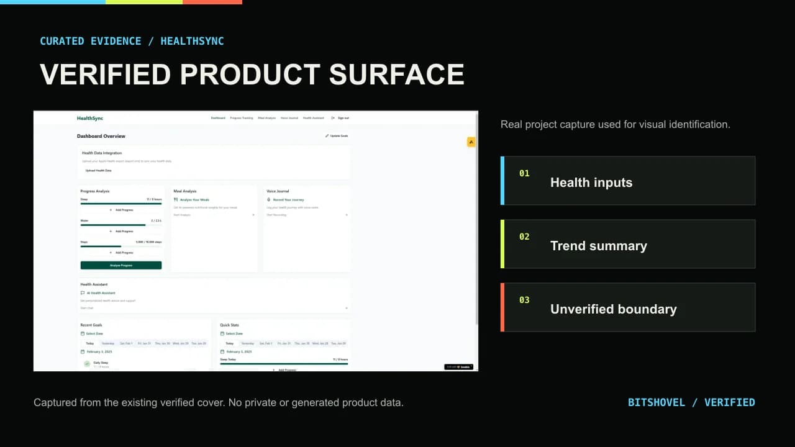Select Today tab in Recent Goals
795x447 pixels.
tap(90, 343)
